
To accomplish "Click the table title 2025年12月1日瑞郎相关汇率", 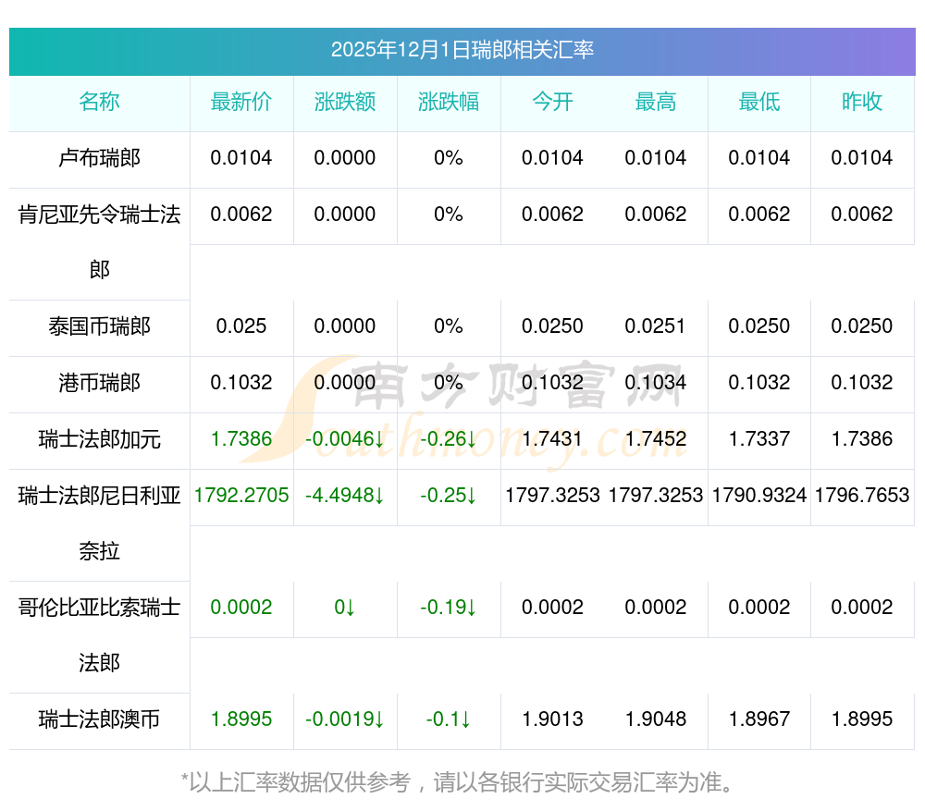I will tap(462, 50).
